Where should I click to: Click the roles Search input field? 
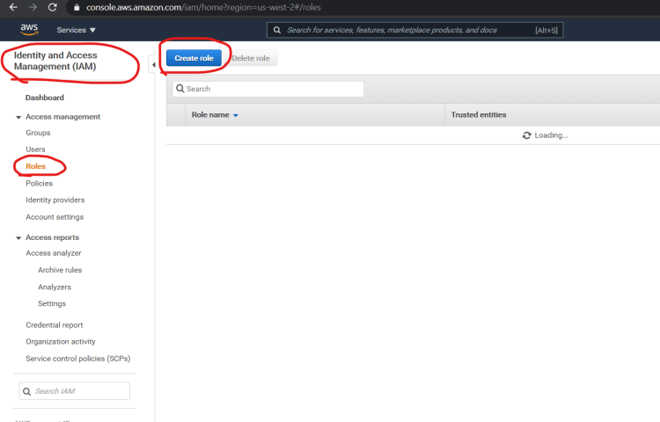(x=268, y=89)
